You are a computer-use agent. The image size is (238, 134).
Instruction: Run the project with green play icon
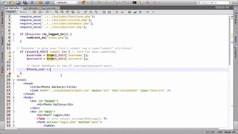pyautogui.click(x=107, y=3)
